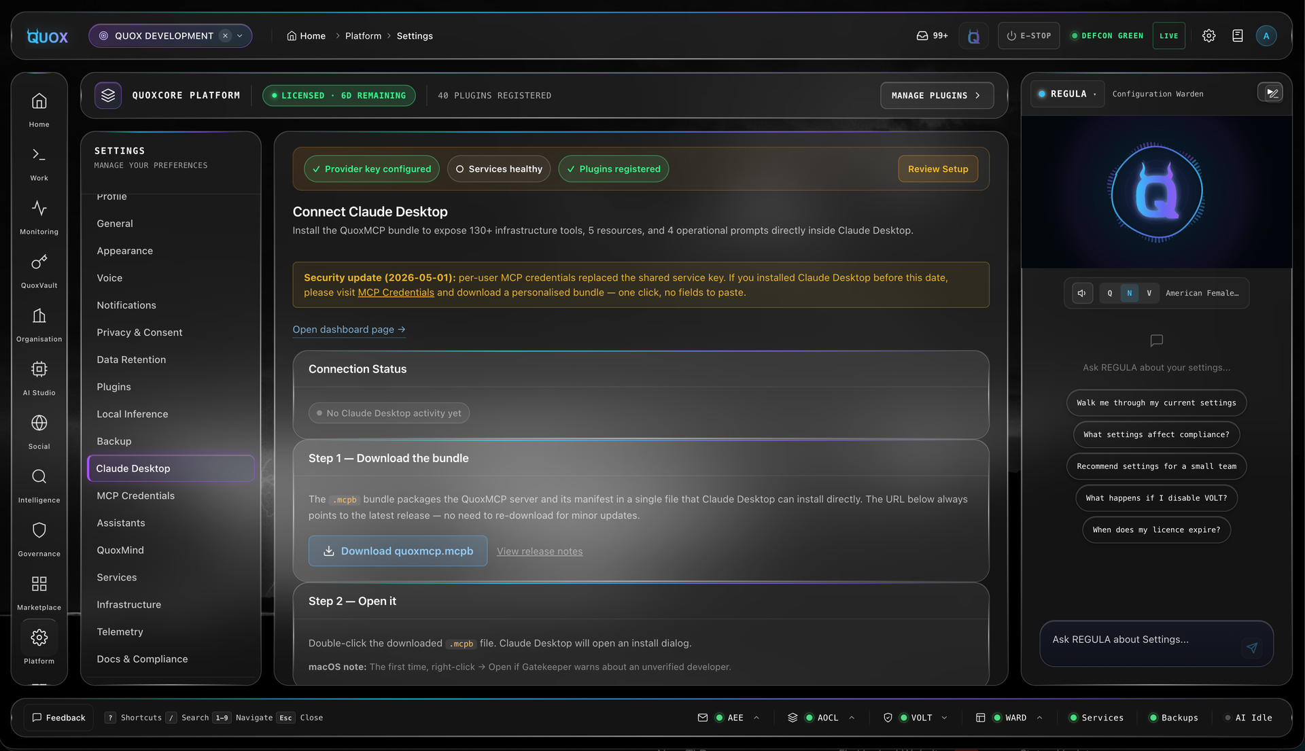Expand the Quox Development workspace dropdown
The height and width of the screenshot is (751, 1305).
(240, 36)
